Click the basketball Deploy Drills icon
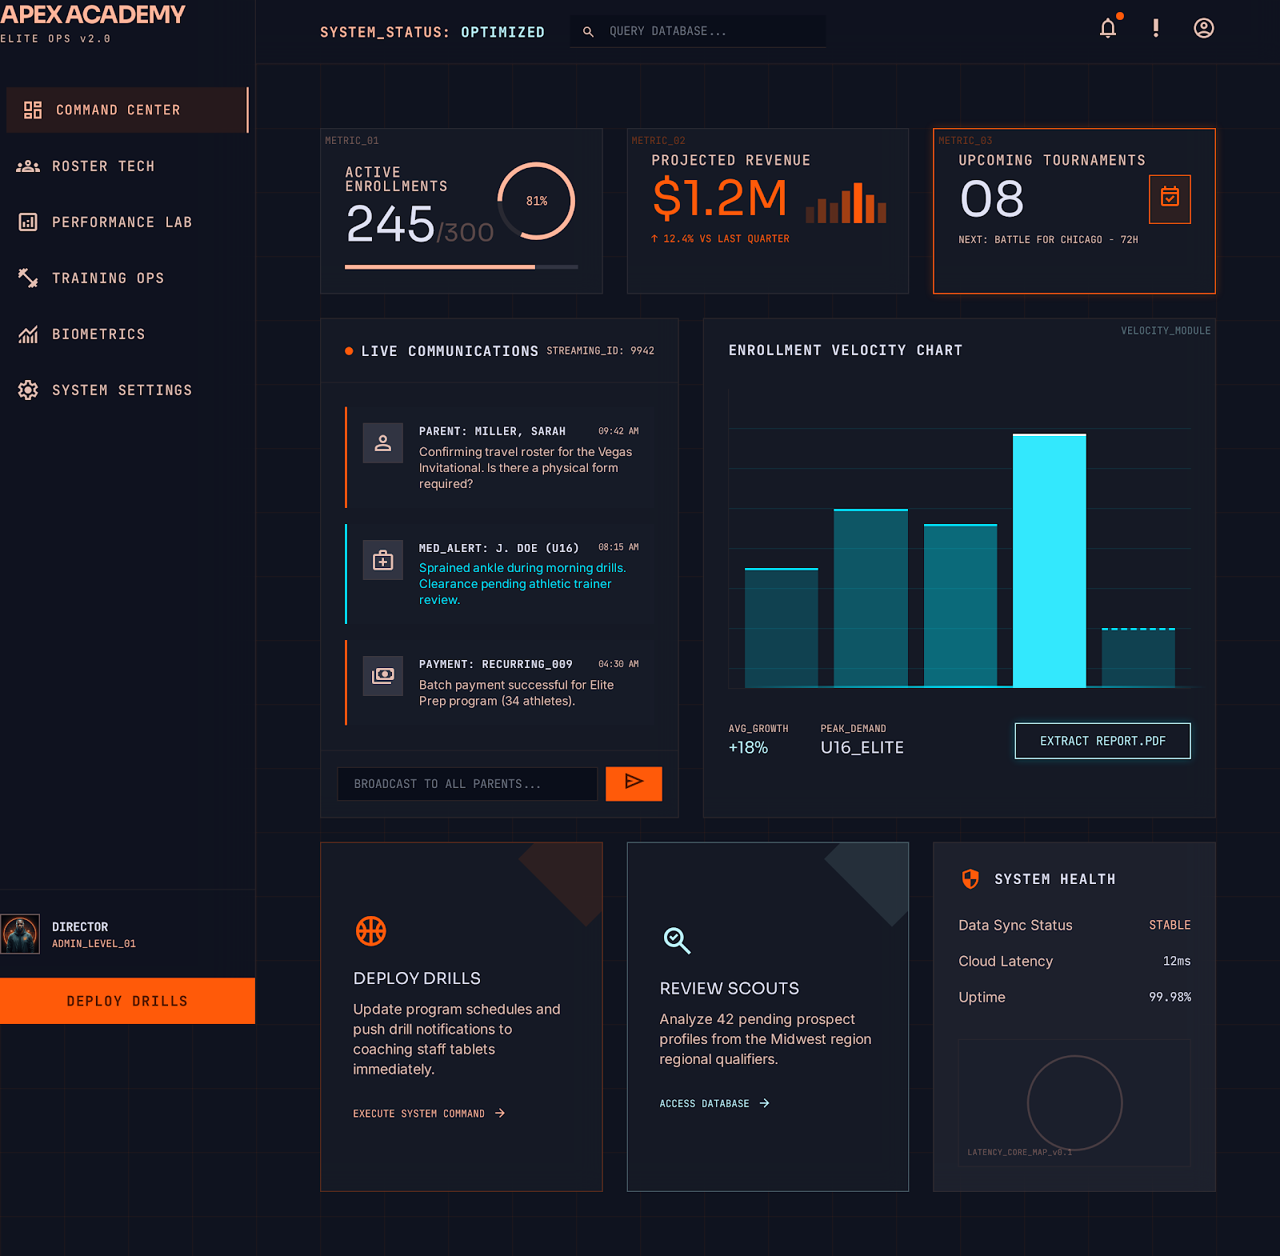 (x=370, y=931)
